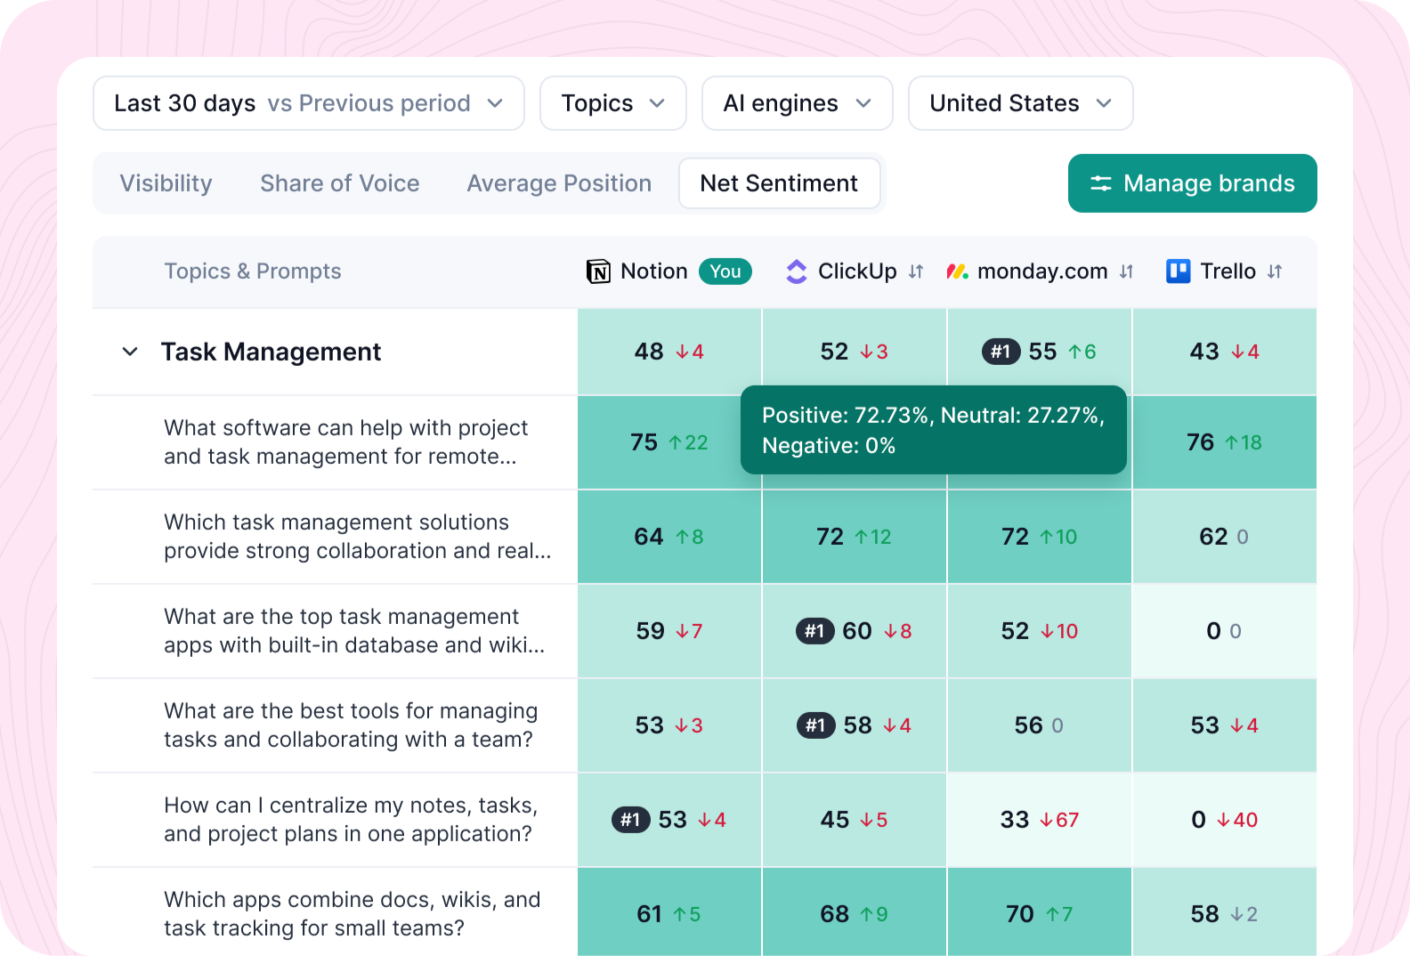Image resolution: width=1410 pixels, height=956 pixels.
Task: Click the #1 badge in Task Management row
Action: point(1001,352)
